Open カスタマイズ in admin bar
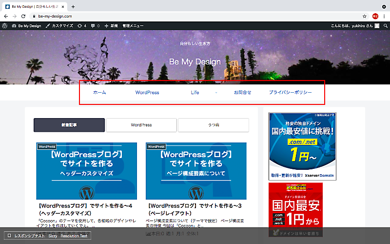Screen dimensions: 390x244 click(x=59, y=26)
